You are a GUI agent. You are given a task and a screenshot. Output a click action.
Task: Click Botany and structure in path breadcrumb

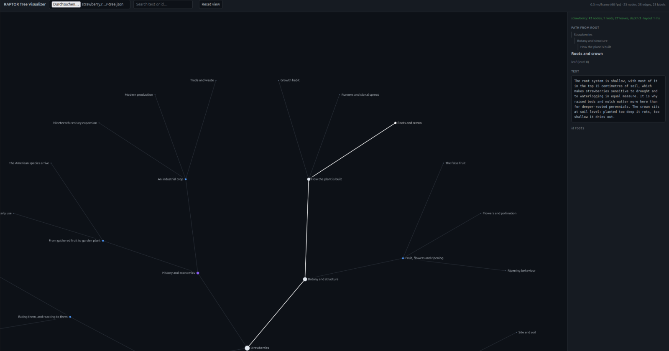point(592,41)
